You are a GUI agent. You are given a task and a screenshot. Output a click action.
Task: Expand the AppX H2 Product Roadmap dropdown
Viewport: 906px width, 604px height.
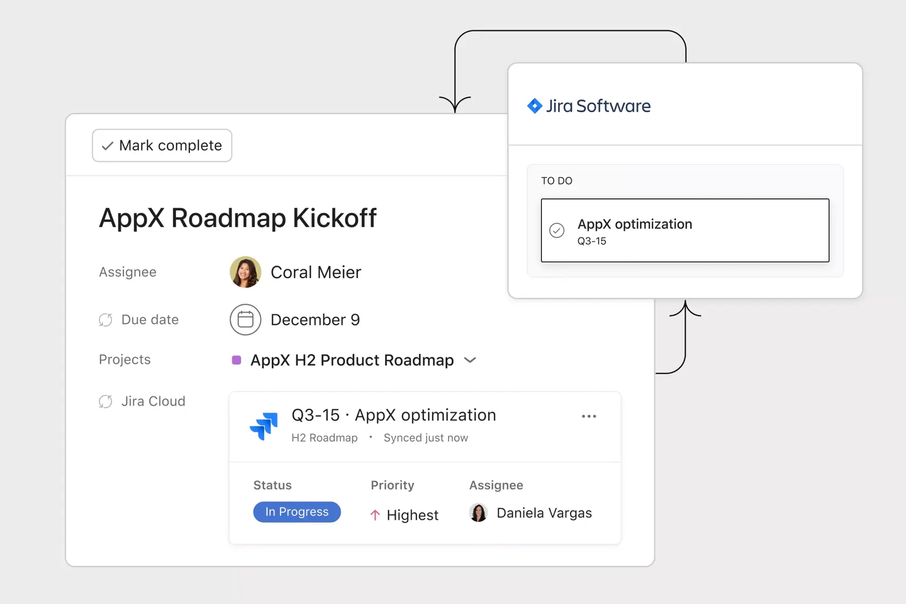tap(469, 360)
